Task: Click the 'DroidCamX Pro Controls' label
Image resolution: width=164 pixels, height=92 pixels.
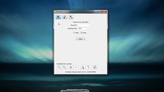Action: (64, 64)
